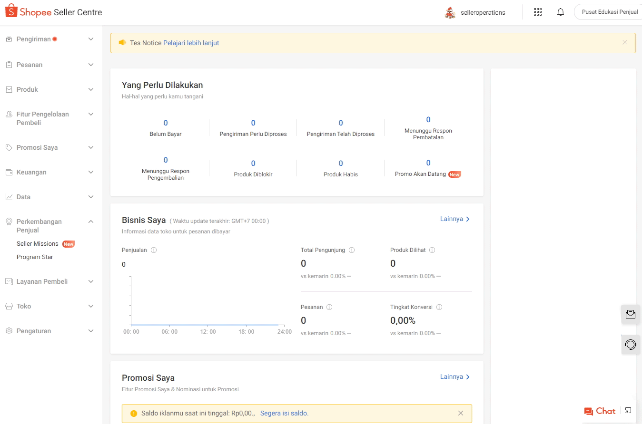Open Lainnya link in Bisnis Saya
642x424 pixels.
tap(455, 219)
